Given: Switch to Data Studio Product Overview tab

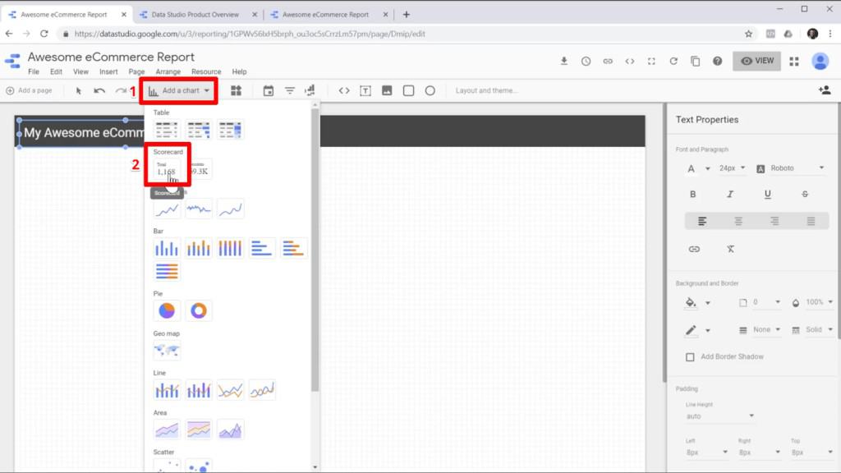Looking at the screenshot, I should 195,15.
